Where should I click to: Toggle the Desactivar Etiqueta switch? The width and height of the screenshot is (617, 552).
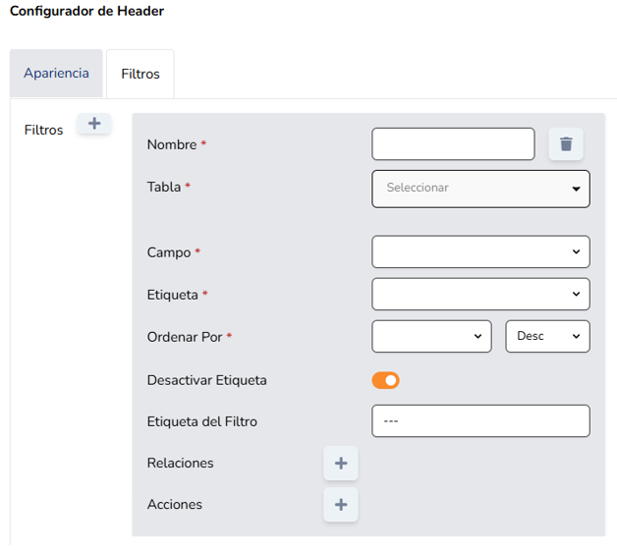point(386,380)
